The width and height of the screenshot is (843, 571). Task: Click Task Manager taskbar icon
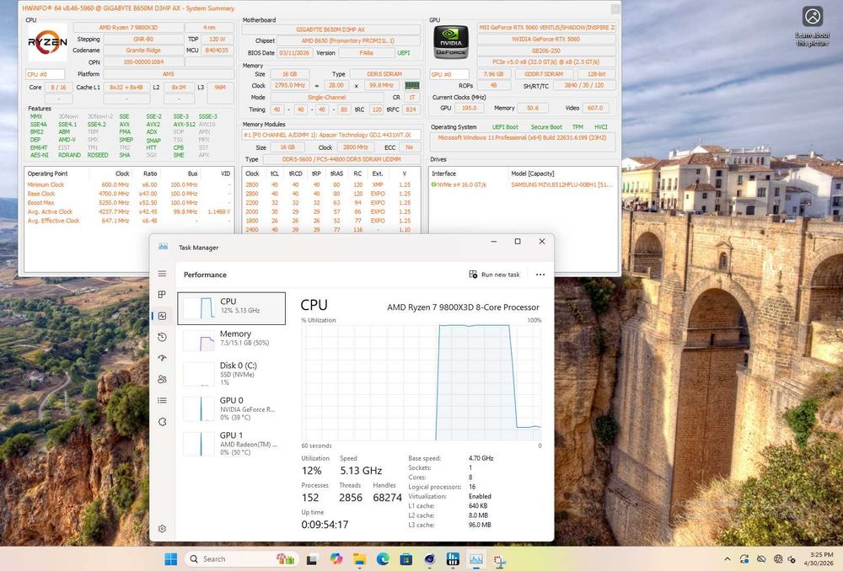pos(475,559)
